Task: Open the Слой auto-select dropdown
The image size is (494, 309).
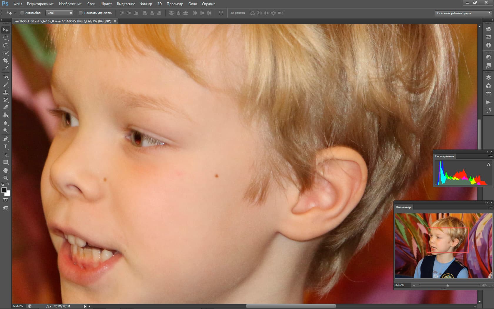Action: pyautogui.click(x=59, y=13)
